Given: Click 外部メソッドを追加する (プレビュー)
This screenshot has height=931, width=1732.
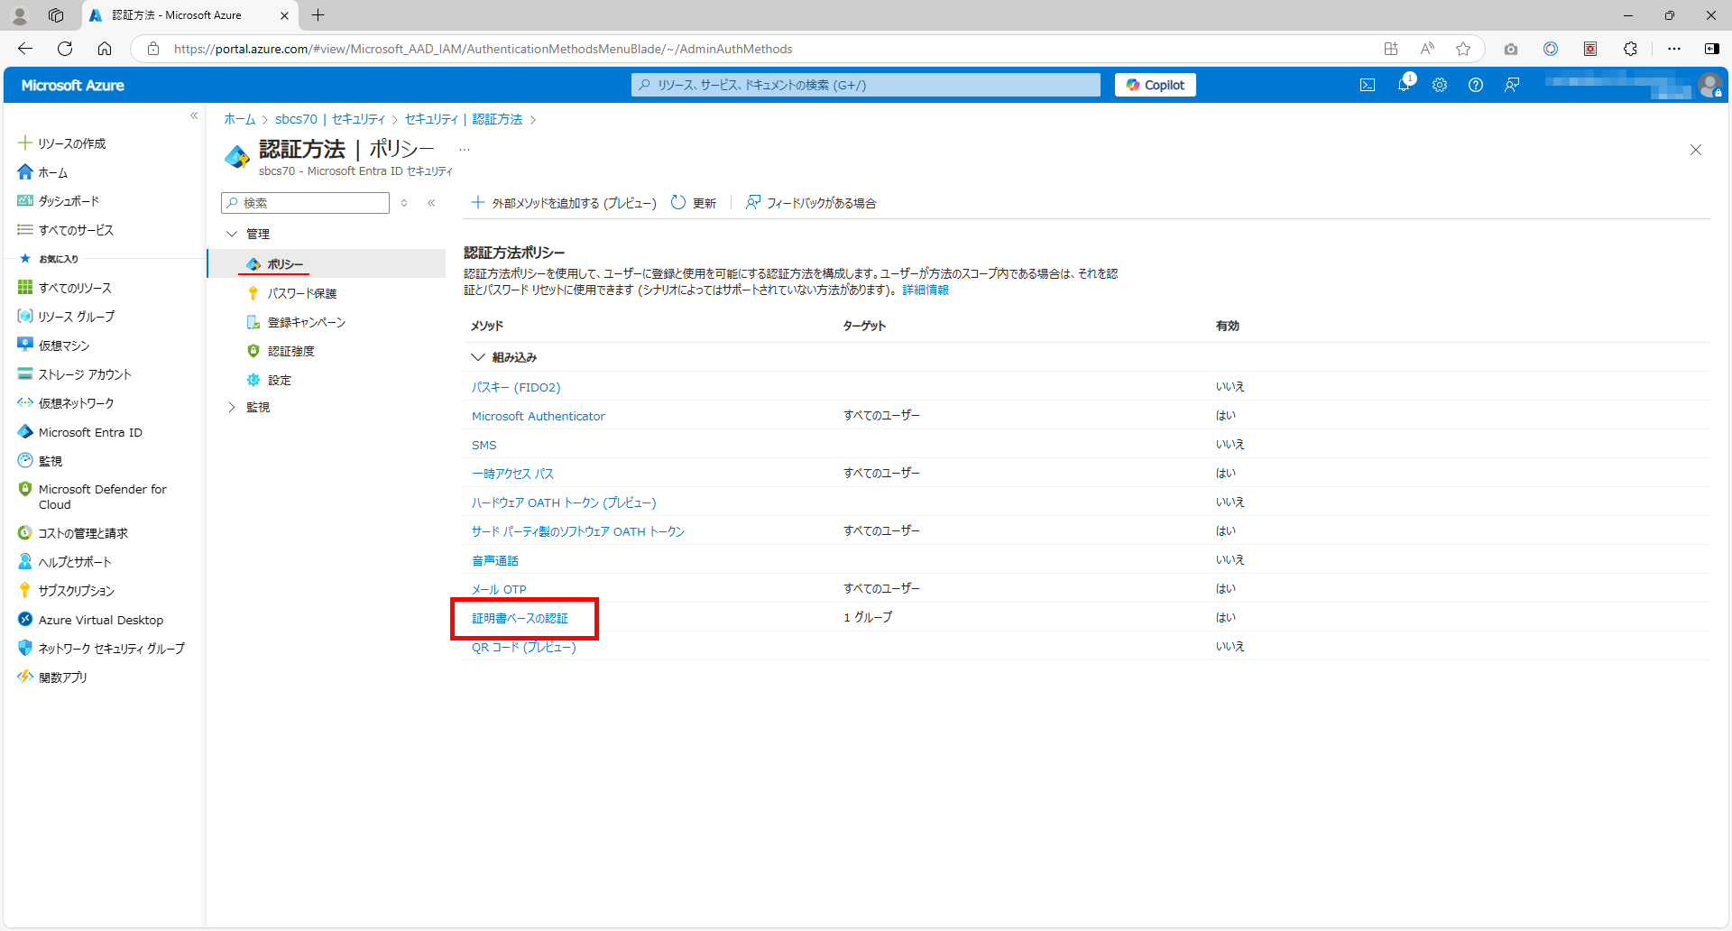Looking at the screenshot, I should click(564, 203).
